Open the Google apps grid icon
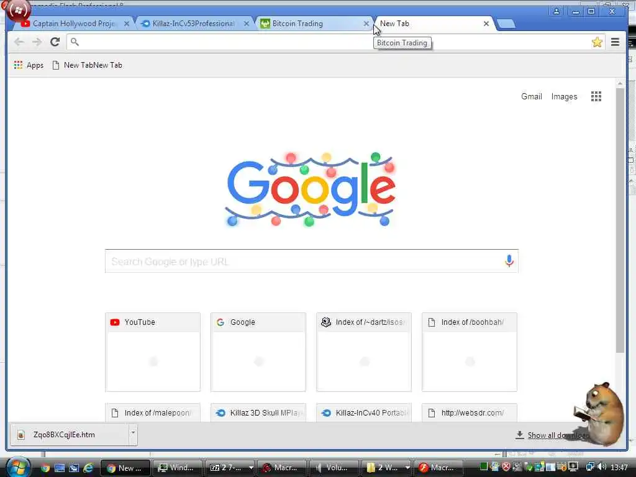Screen dimensions: 636x477 pos(596,96)
